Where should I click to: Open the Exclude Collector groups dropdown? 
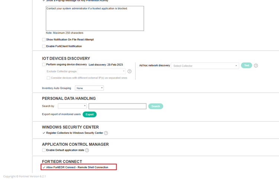point(101,71)
